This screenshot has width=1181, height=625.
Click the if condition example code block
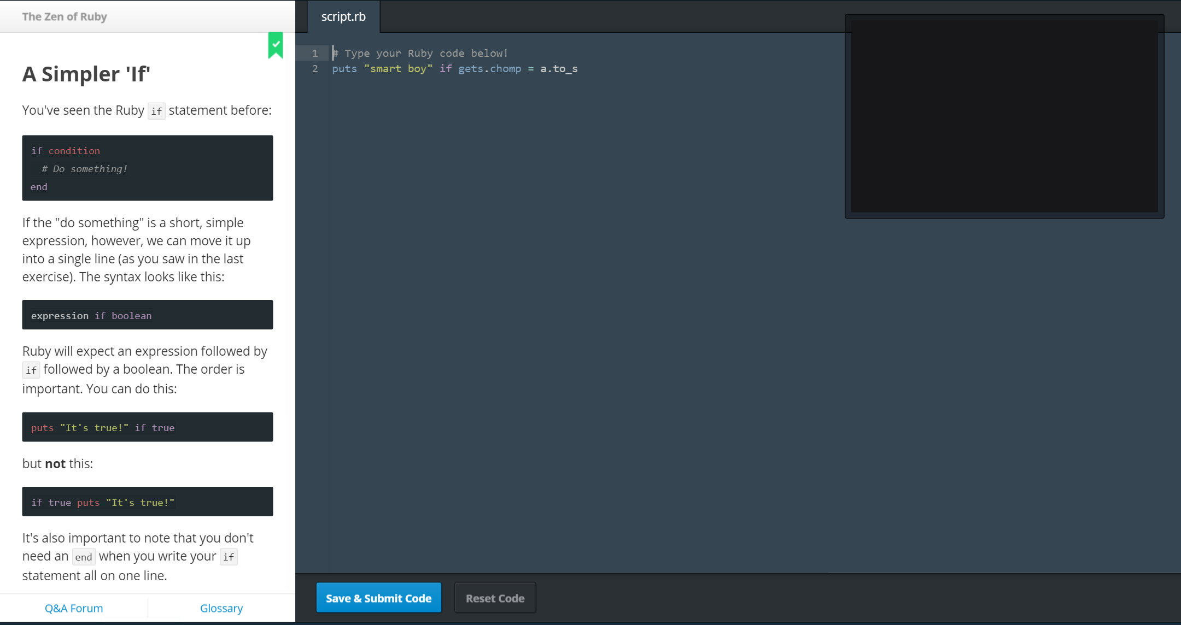point(147,168)
